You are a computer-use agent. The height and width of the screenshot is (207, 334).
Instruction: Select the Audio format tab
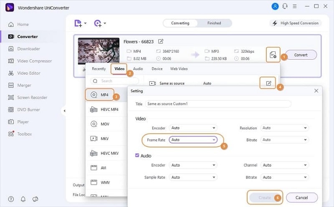click(x=138, y=69)
